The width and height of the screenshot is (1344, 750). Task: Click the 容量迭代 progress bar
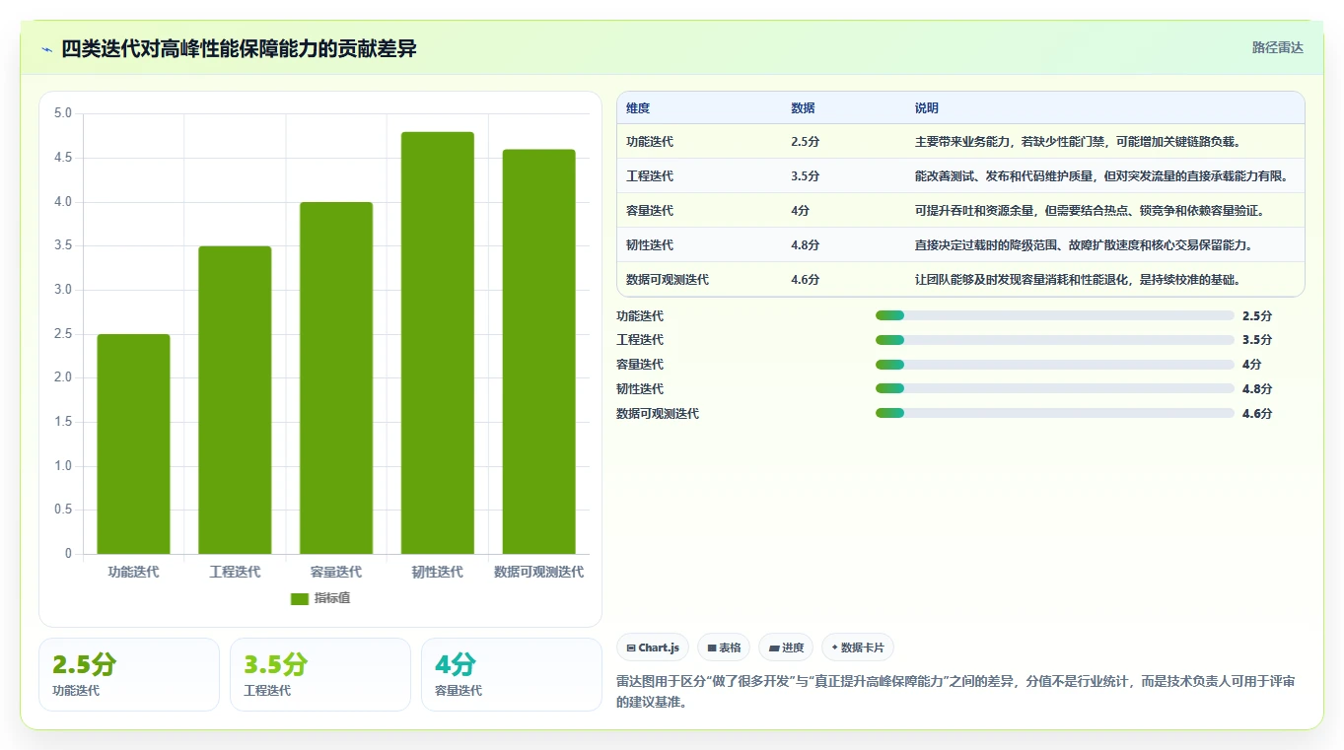pyautogui.click(x=1054, y=365)
